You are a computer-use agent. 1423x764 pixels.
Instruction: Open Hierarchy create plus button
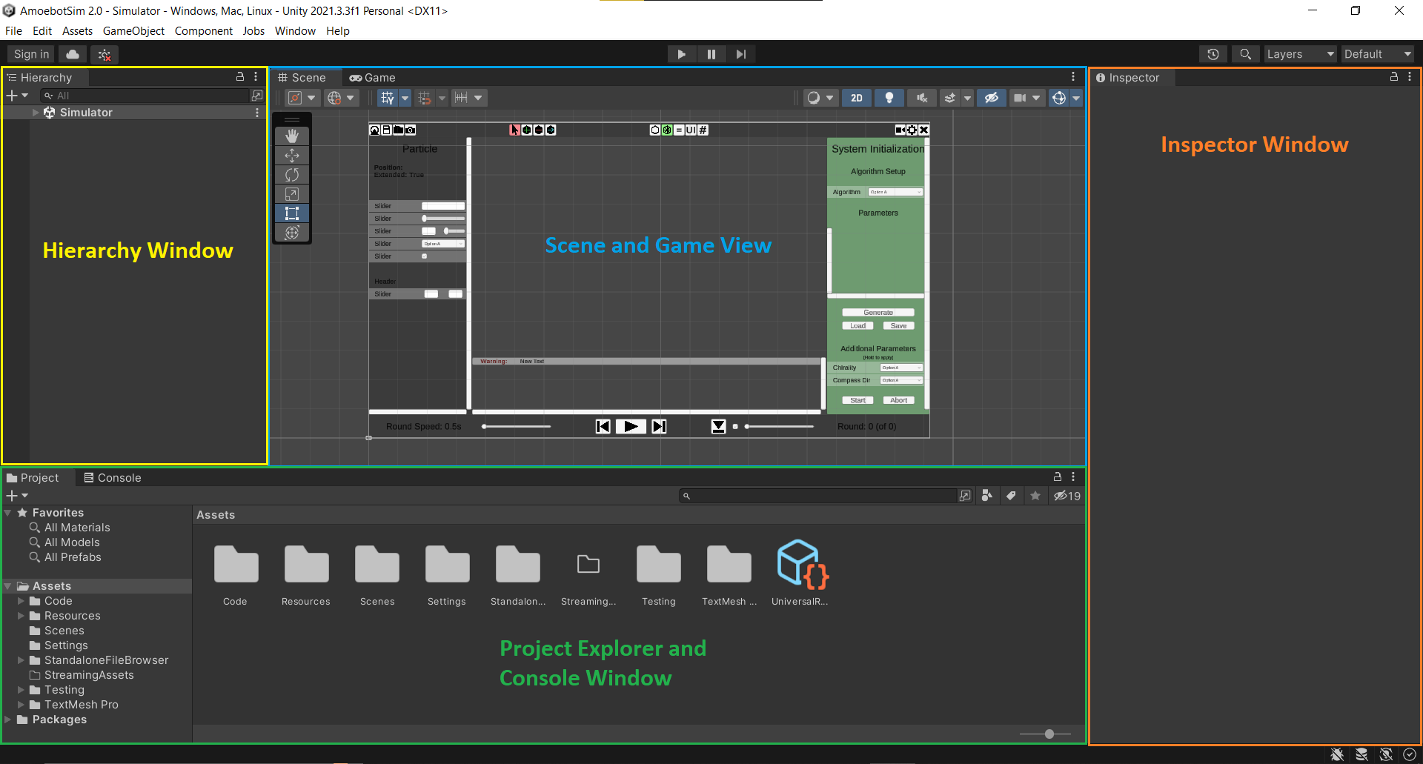pyautogui.click(x=17, y=96)
